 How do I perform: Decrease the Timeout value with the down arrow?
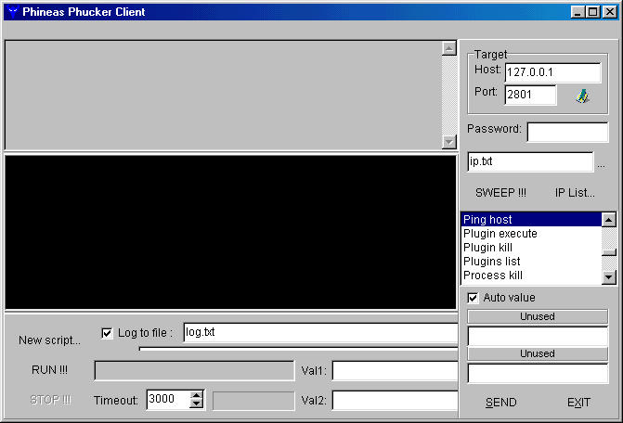196,404
